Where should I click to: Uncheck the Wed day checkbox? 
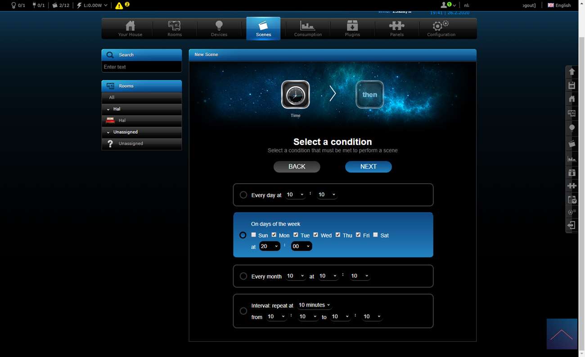point(316,235)
